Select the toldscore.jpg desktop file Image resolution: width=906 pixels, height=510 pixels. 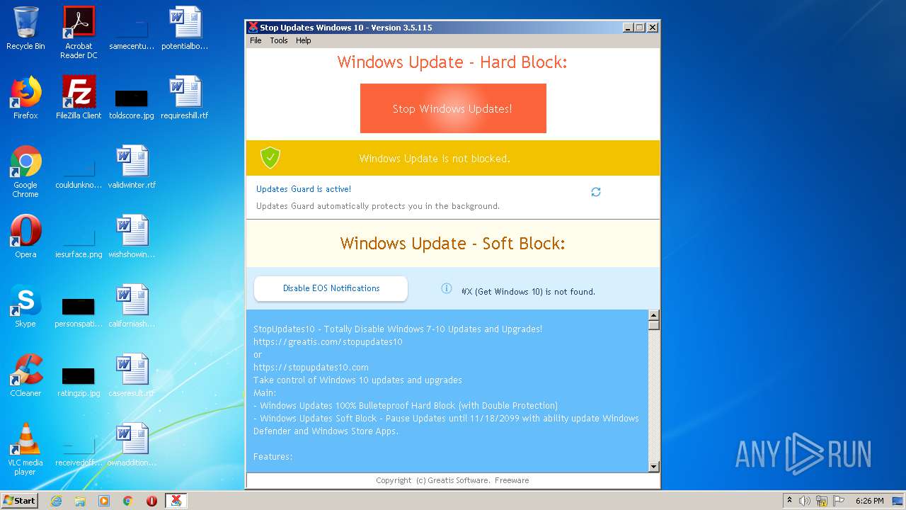tap(132, 103)
